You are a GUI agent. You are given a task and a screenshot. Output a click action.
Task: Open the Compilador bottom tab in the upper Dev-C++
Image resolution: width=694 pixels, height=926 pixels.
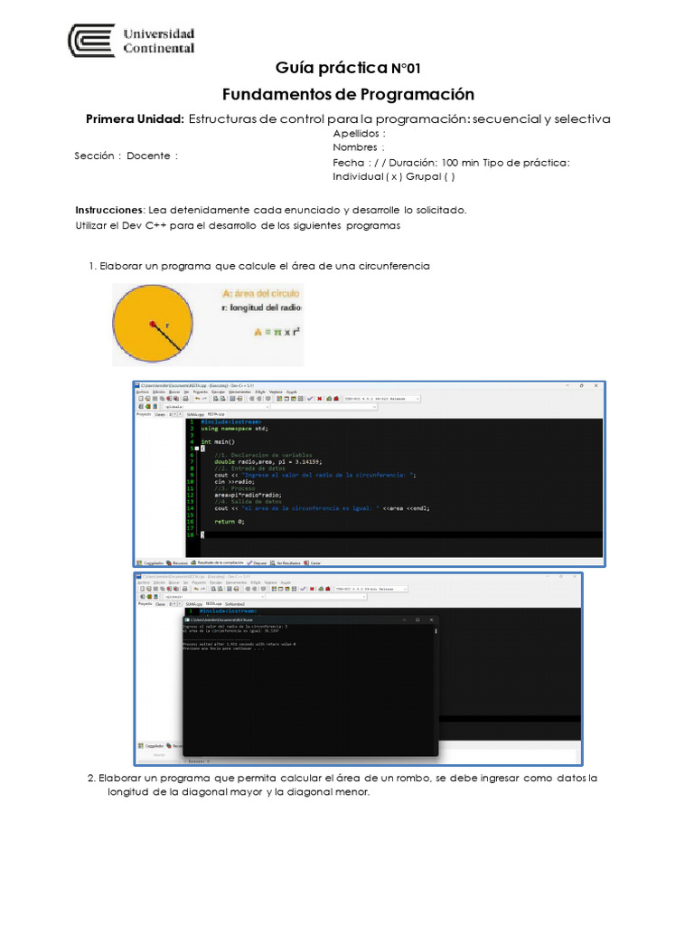(x=152, y=562)
